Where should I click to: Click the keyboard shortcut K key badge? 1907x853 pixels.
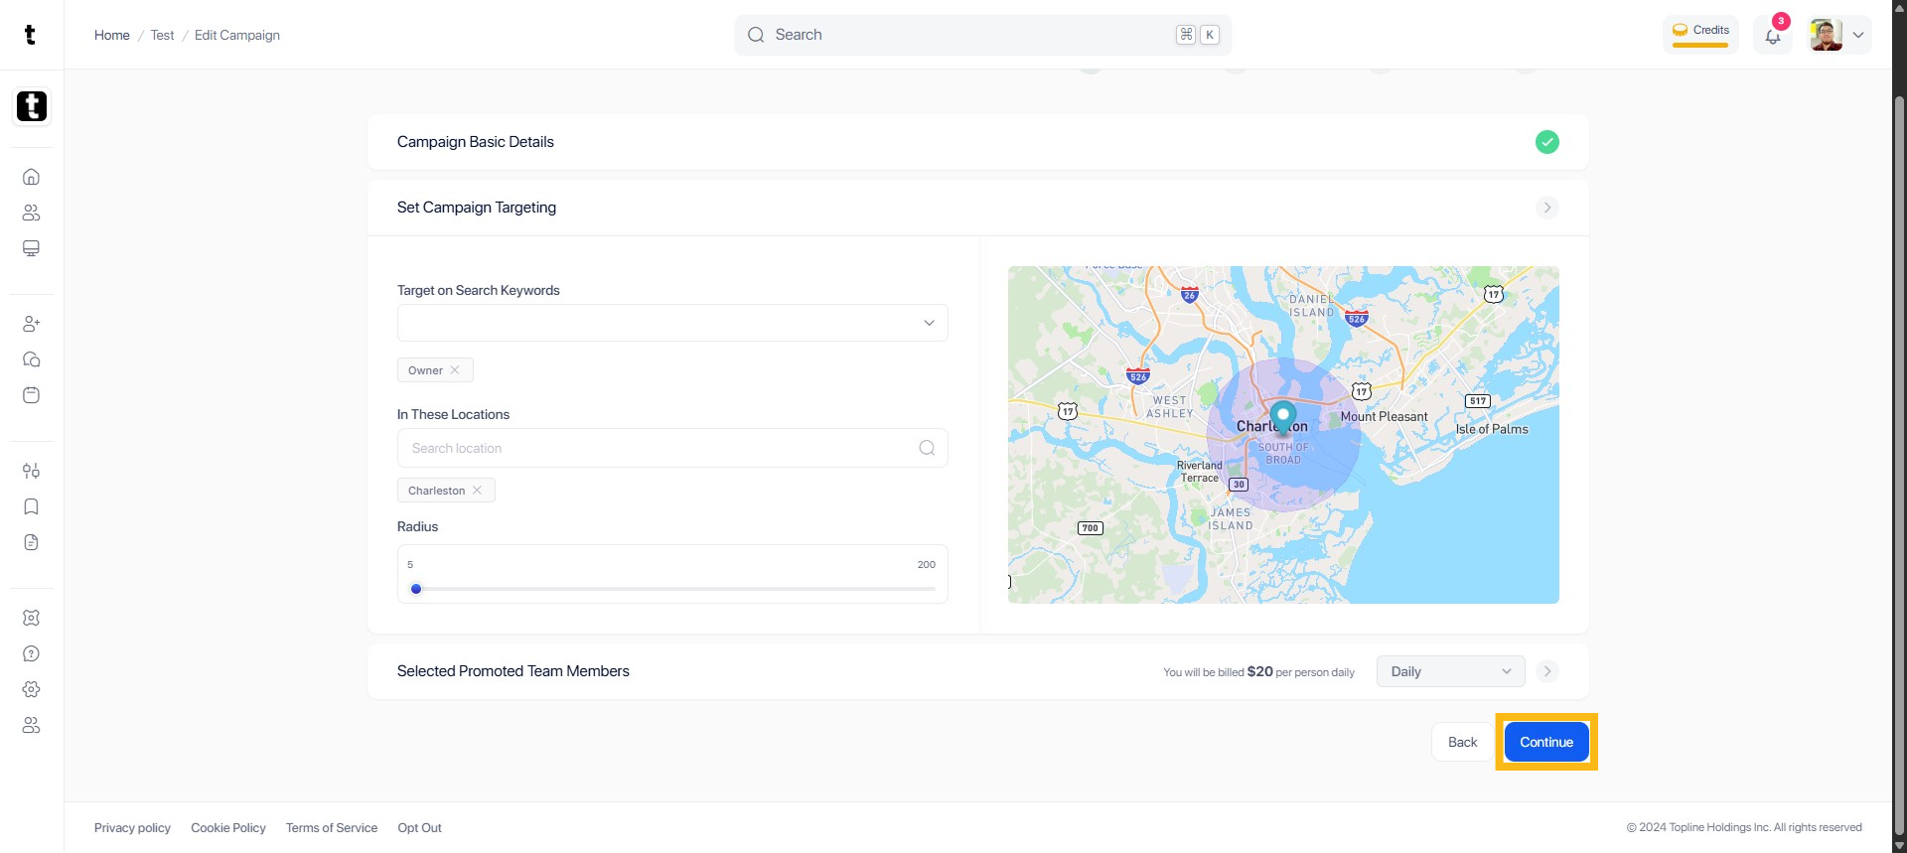click(1210, 35)
